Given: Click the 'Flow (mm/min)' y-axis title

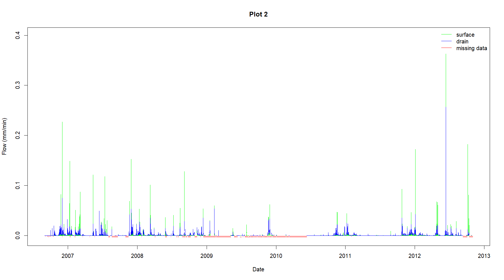Looking at the screenshot, I should [x=4, y=136].
